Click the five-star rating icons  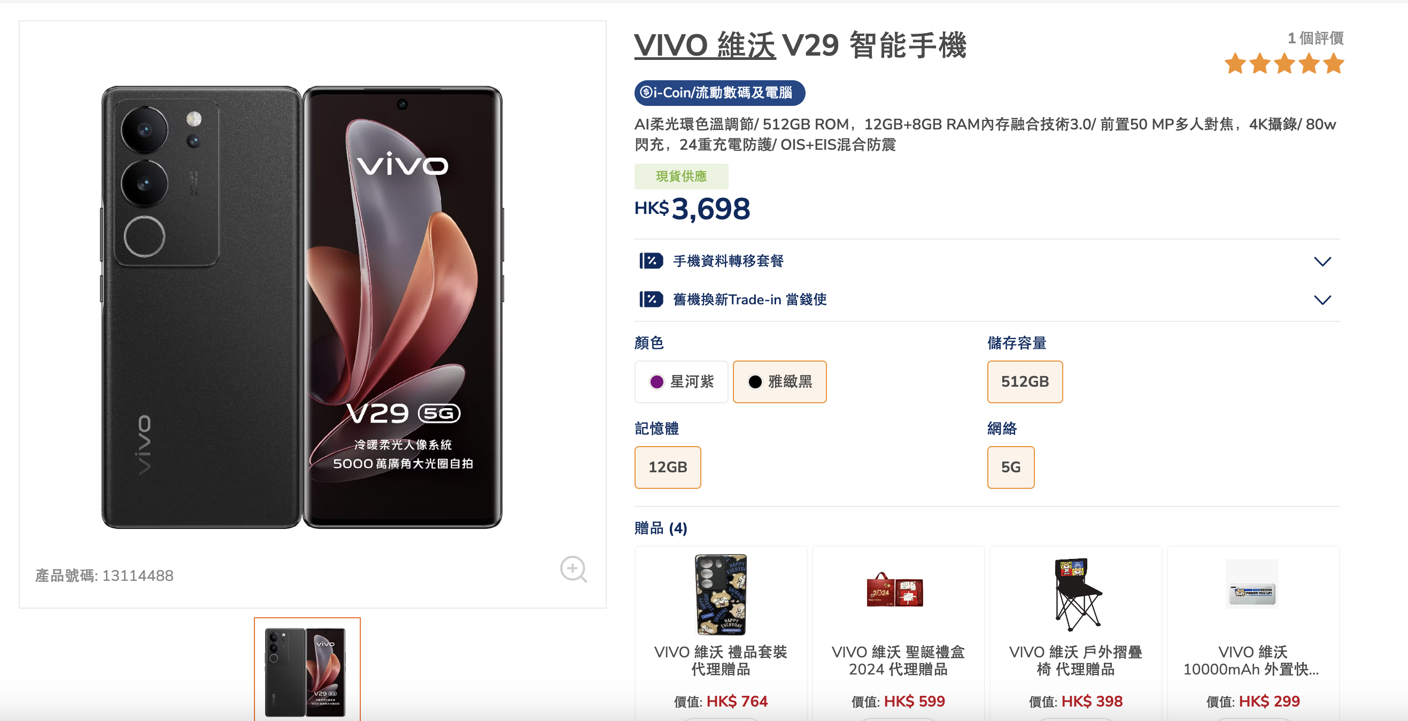point(1284,64)
